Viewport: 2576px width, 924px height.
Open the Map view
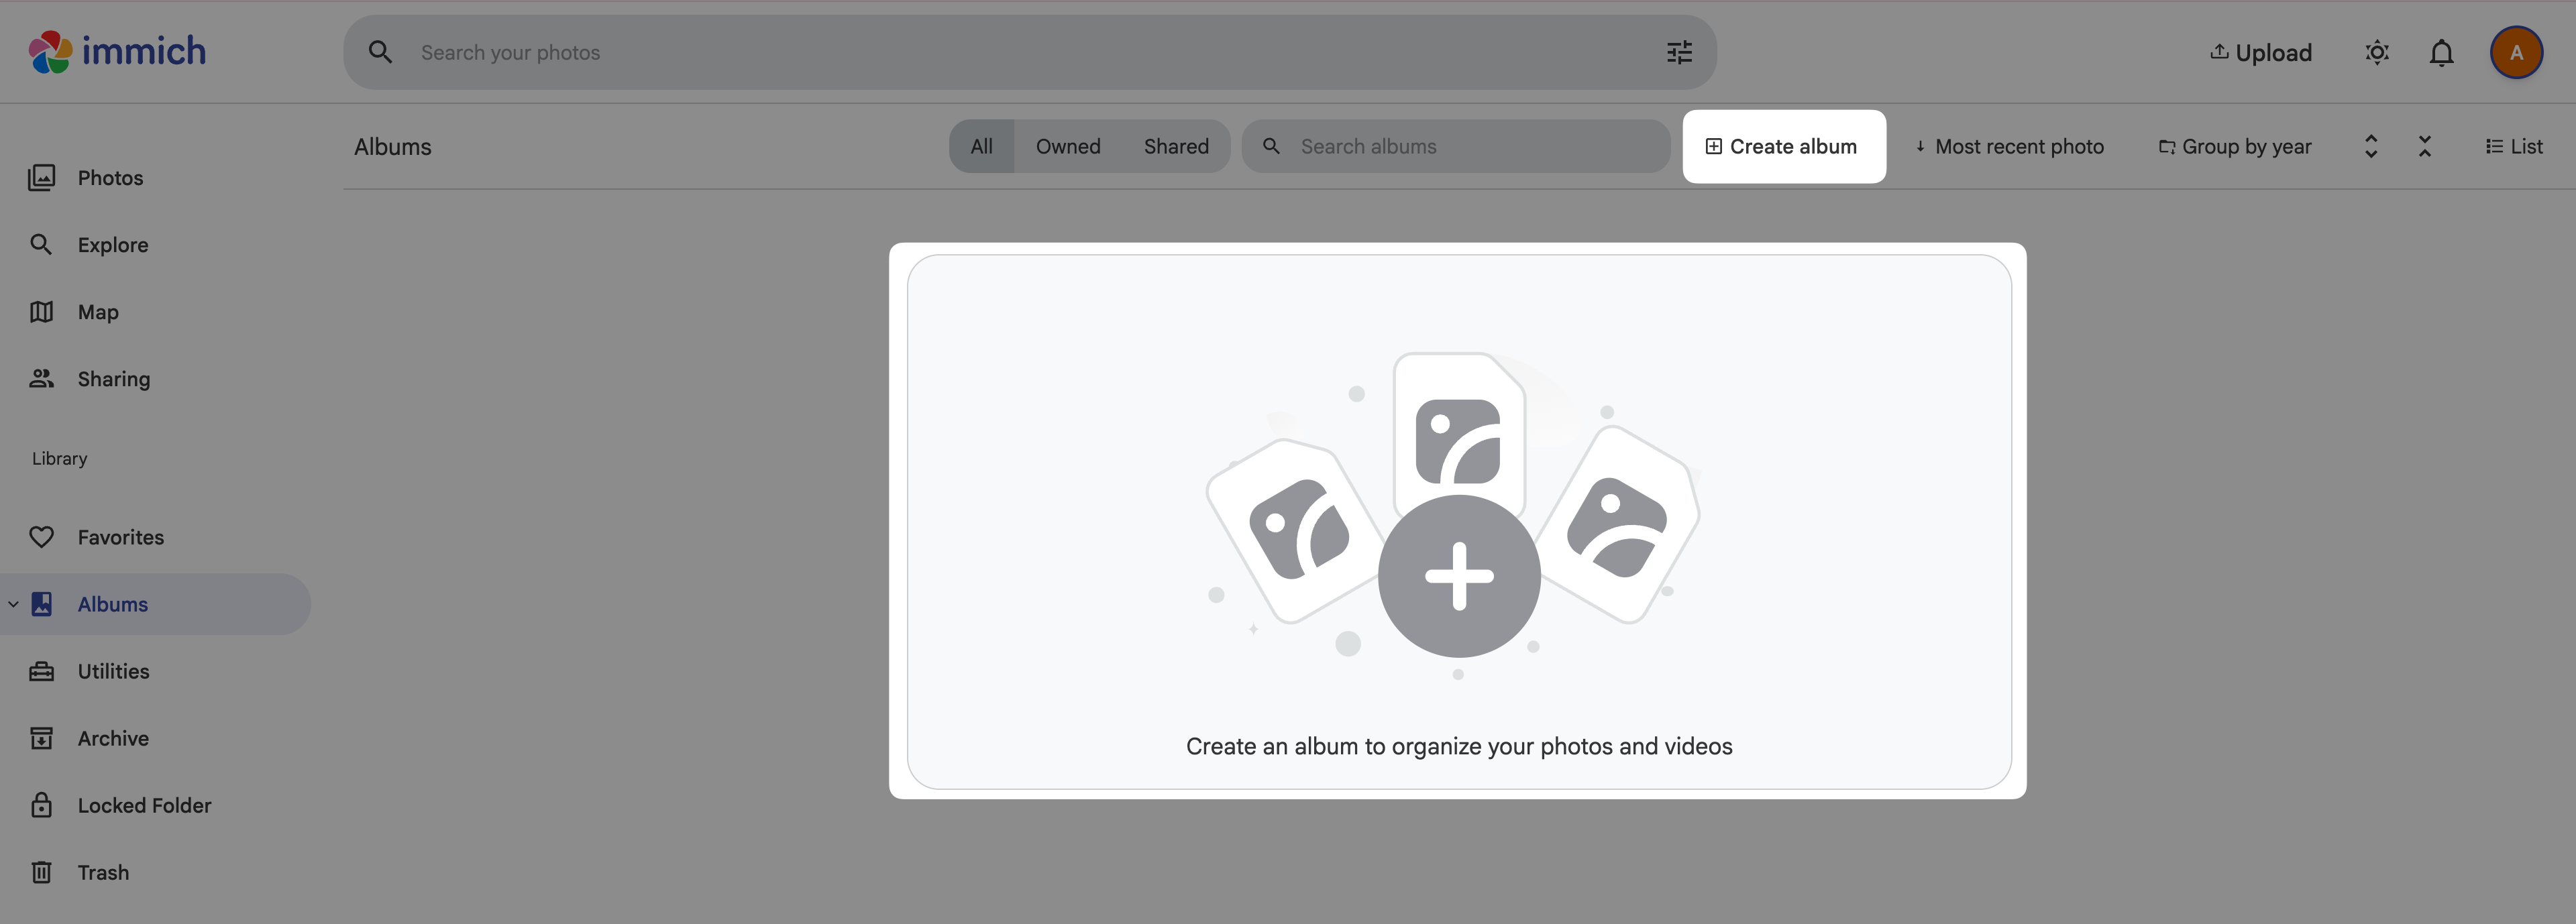(97, 311)
